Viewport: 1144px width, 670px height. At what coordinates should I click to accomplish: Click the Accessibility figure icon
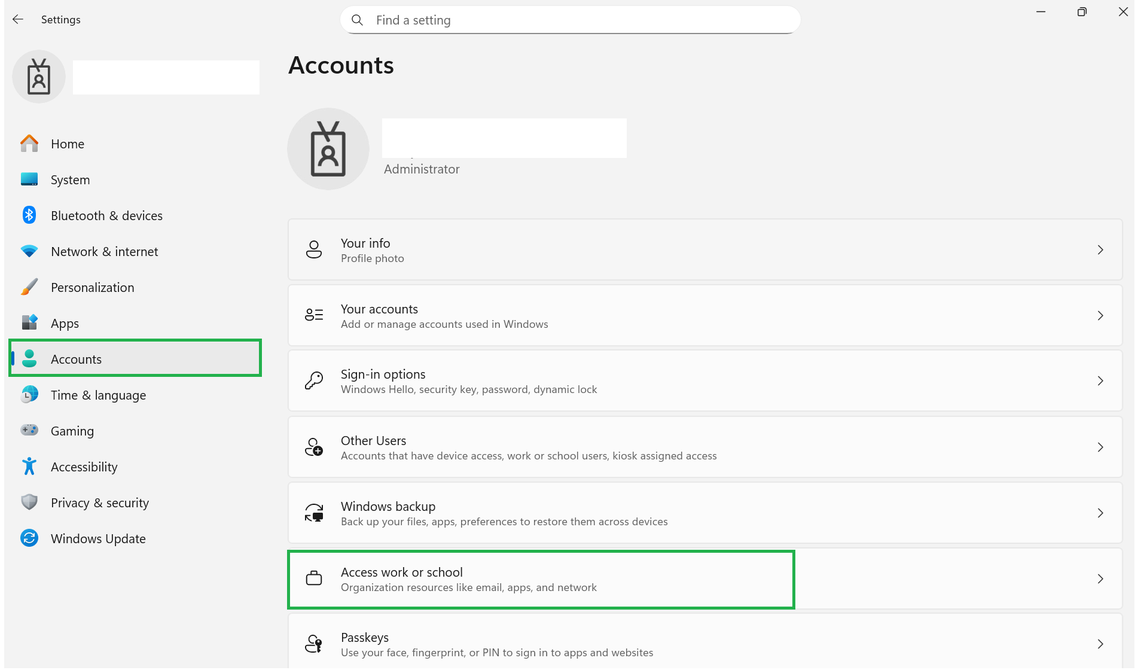(29, 467)
